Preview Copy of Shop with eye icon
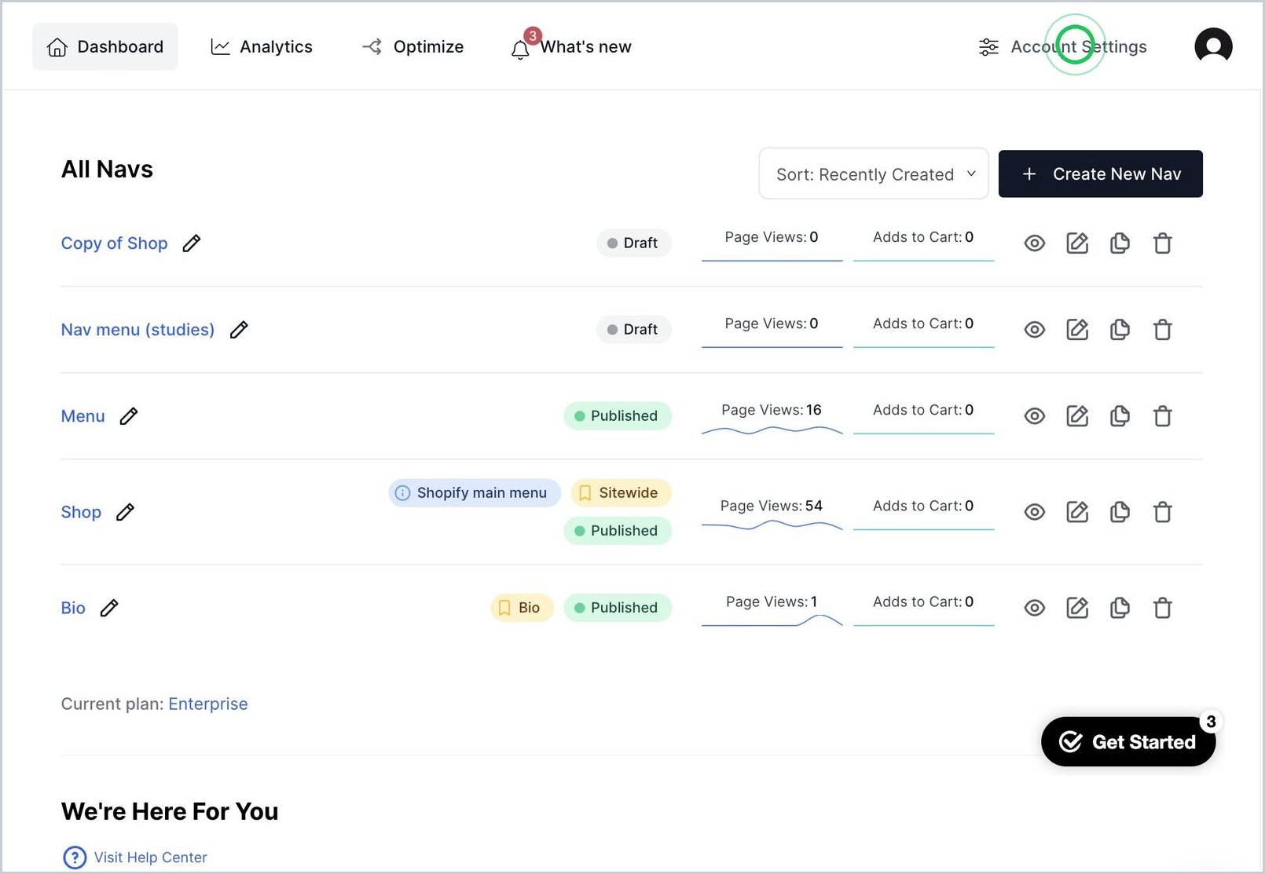This screenshot has height=874, width=1265. tap(1035, 243)
